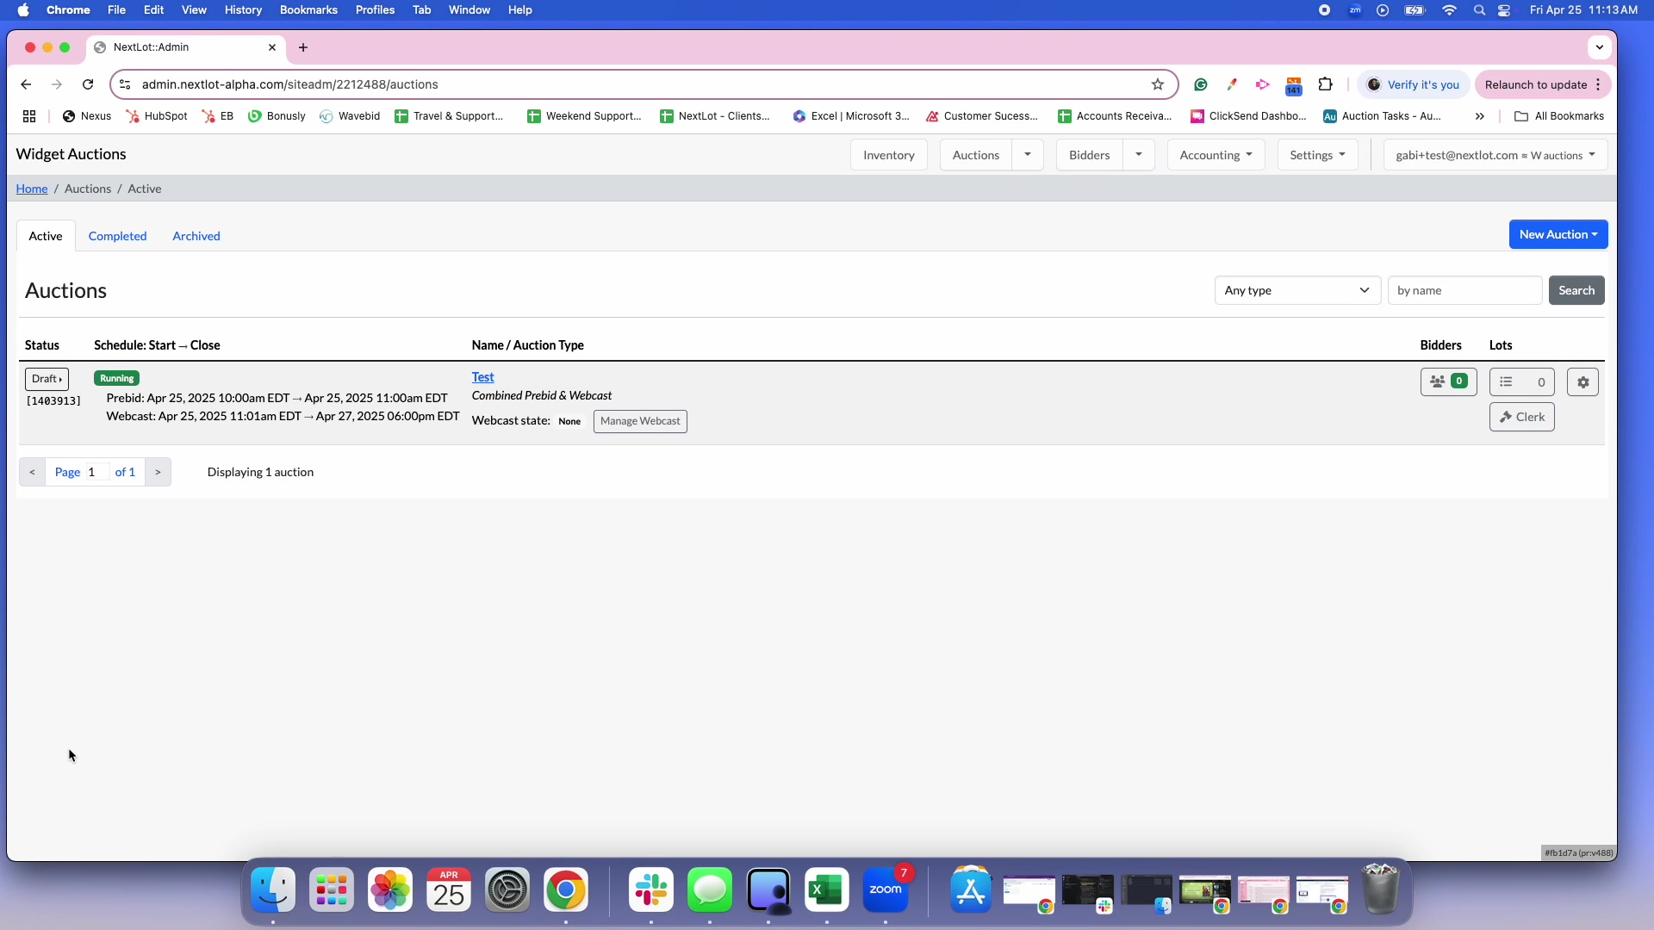Open the Test auction link
1654x930 pixels.
[x=482, y=377]
